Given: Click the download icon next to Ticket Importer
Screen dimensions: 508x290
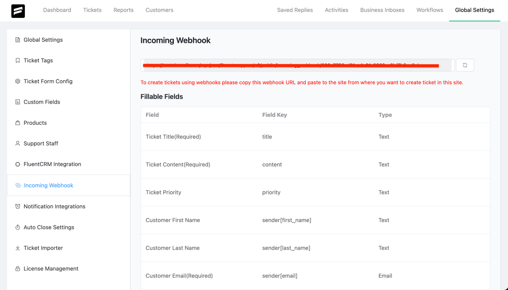Looking at the screenshot, I should point(18,248).
